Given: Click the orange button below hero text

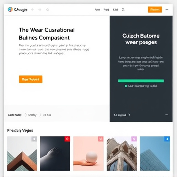Looking at the screenshot, I should click(31, 79).
